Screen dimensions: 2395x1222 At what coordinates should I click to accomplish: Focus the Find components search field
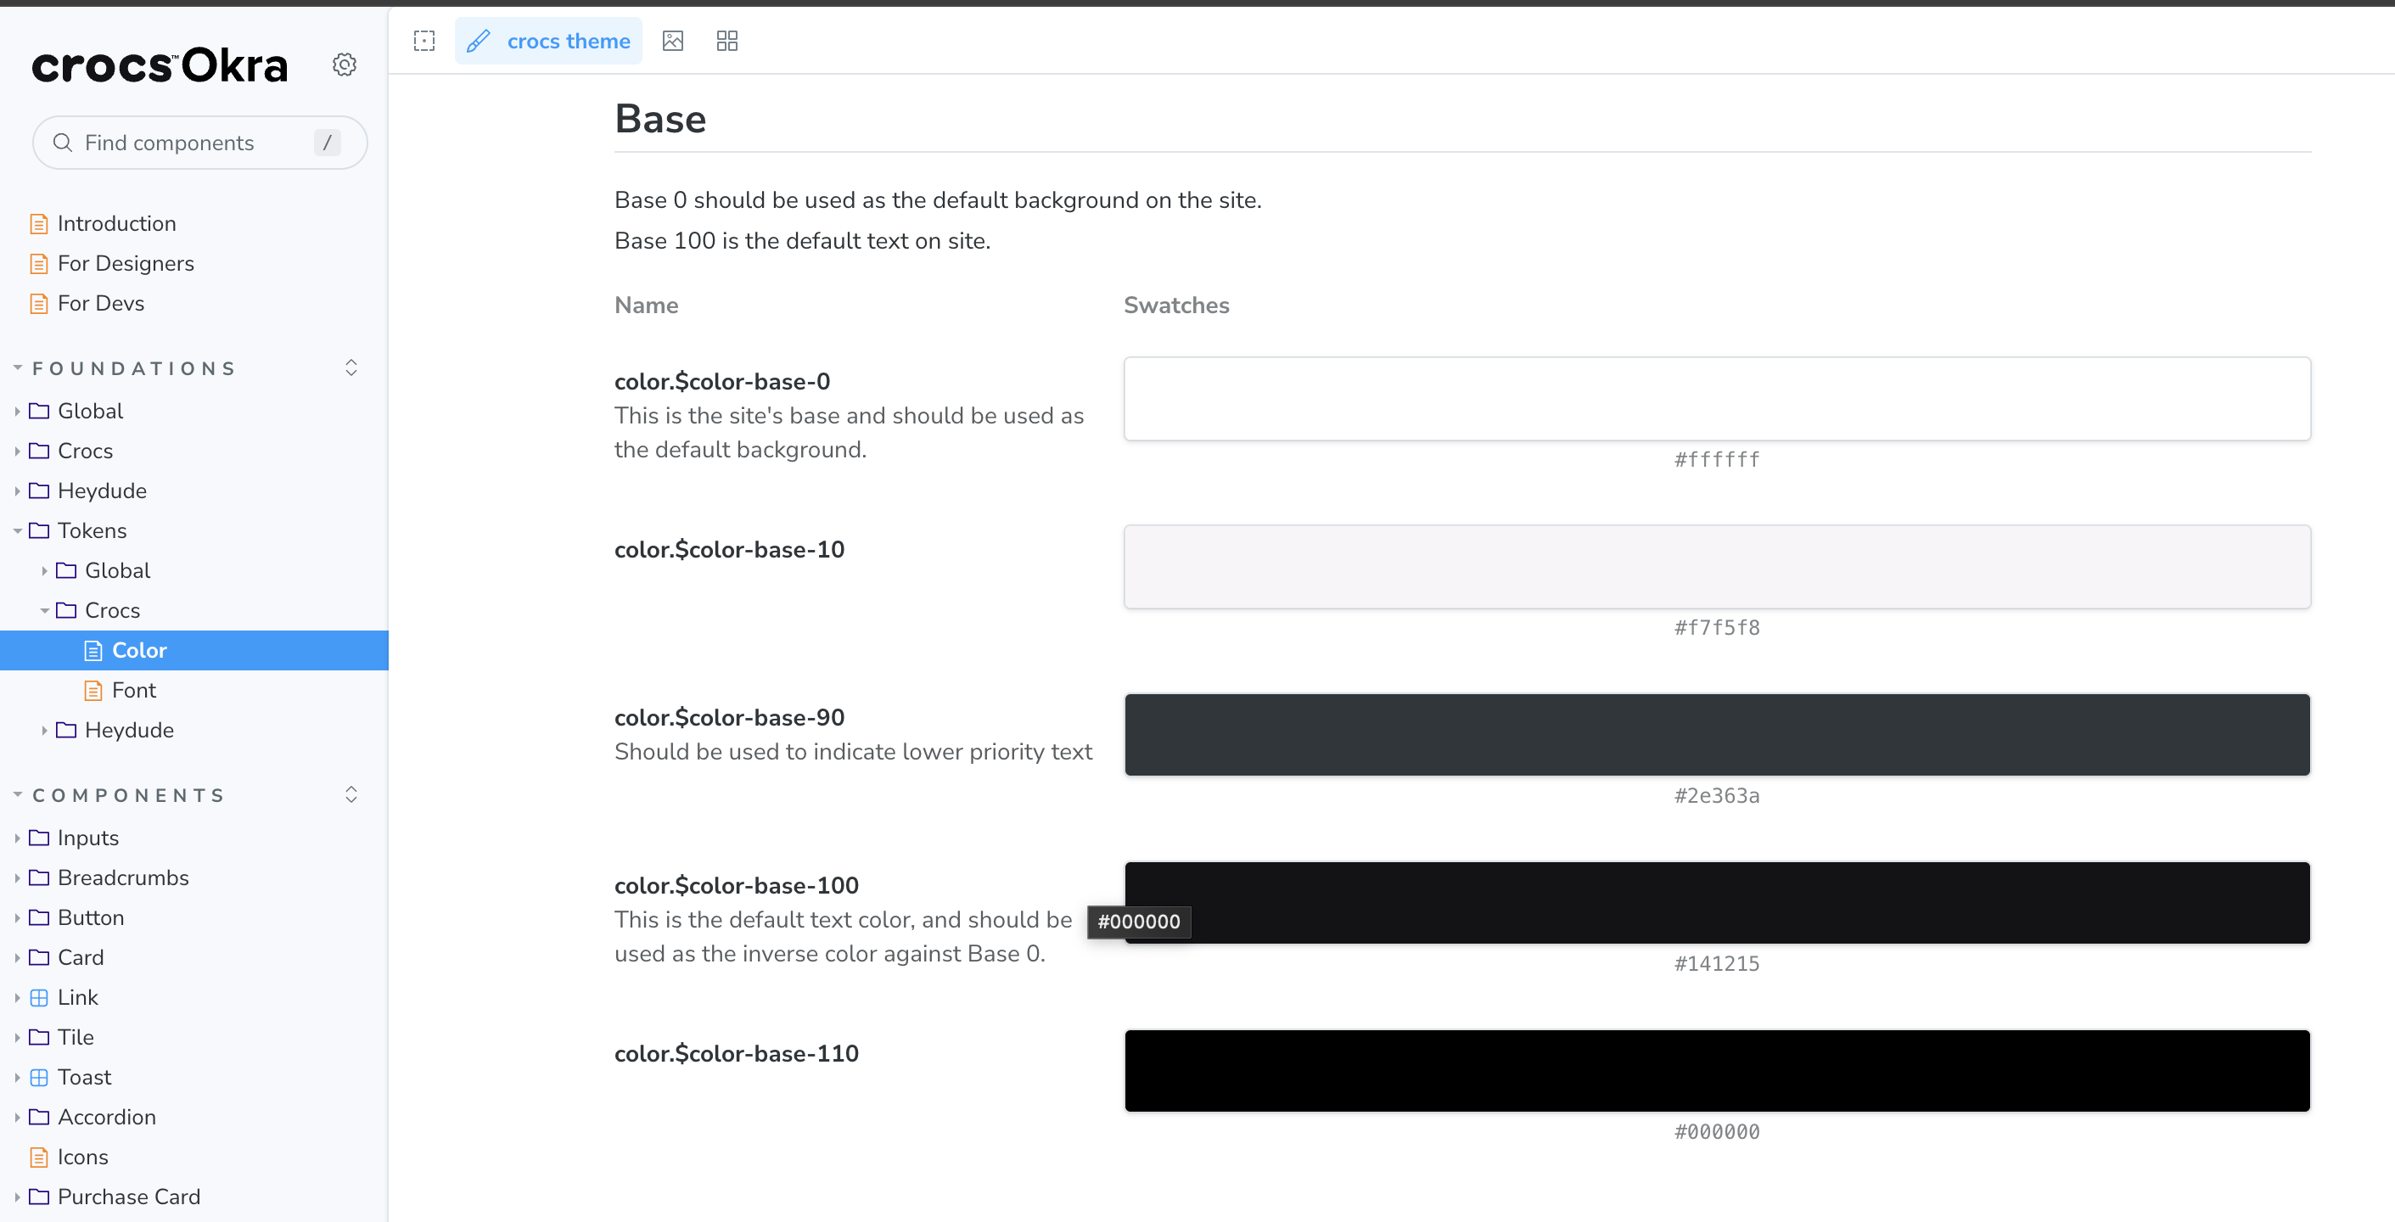[x=186, y=143]
